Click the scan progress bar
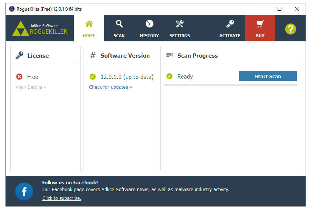Viewport: 309px width, 212px height. click(x=230, y=85)
